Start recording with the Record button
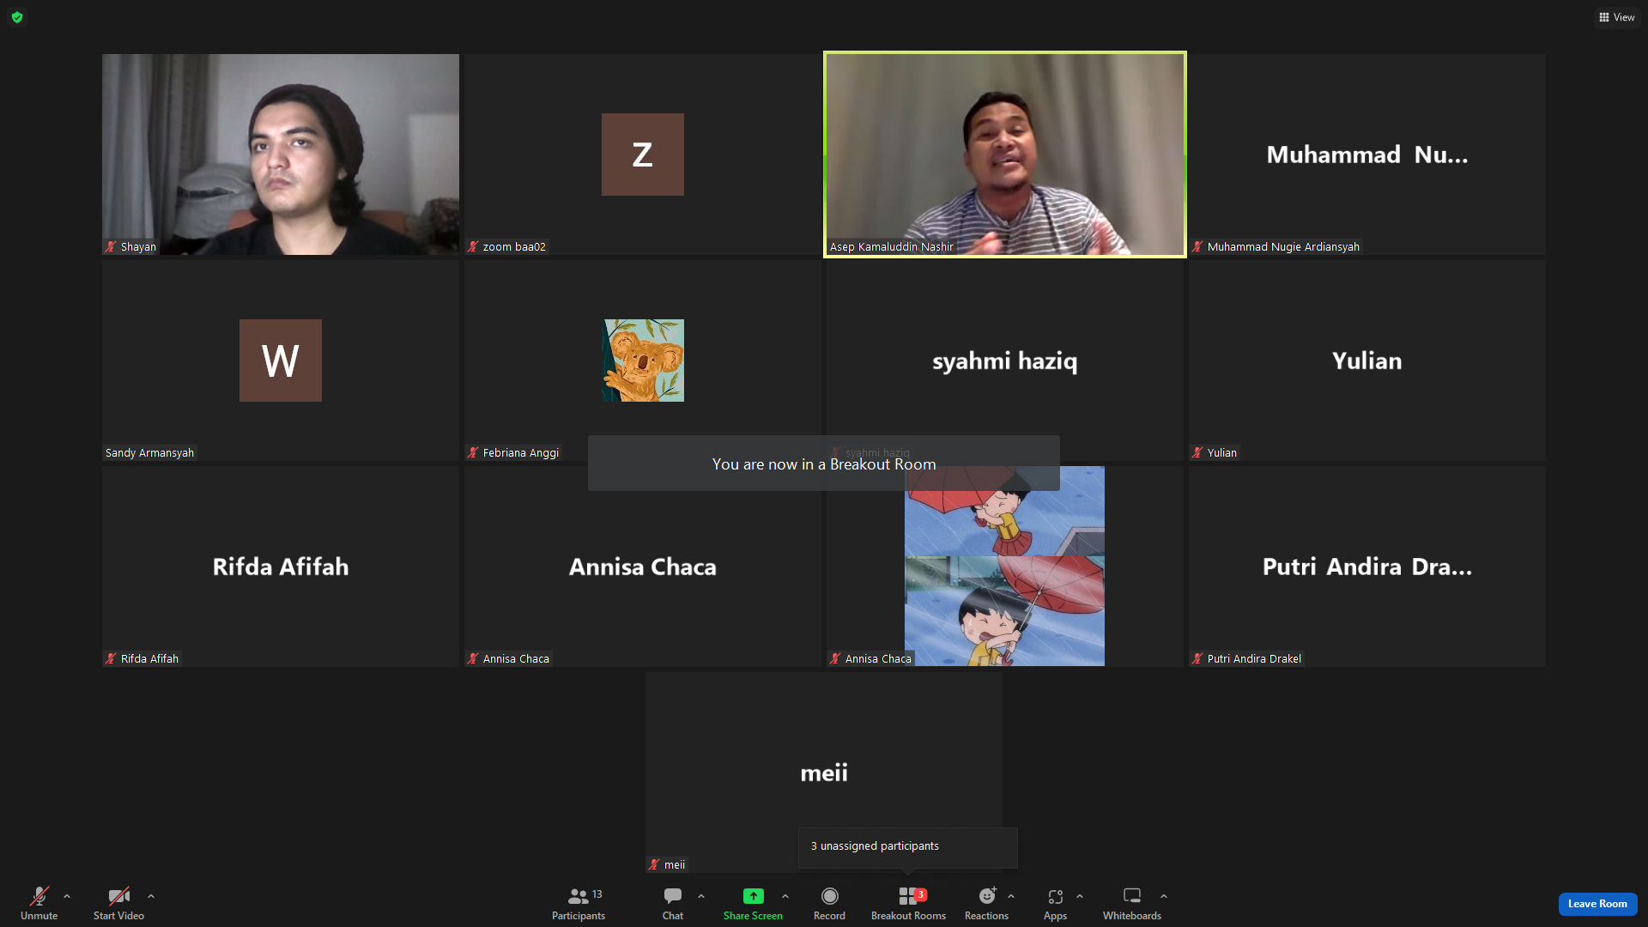The width and height of the screenshot is (1648, 927). [x=829, y=903]
